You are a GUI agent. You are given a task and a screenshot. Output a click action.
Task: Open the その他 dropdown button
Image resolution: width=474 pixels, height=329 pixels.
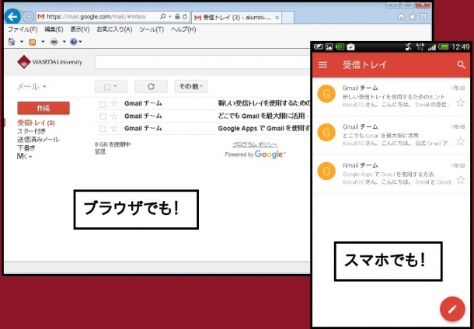pyautogui.click(x=190, y=87)
